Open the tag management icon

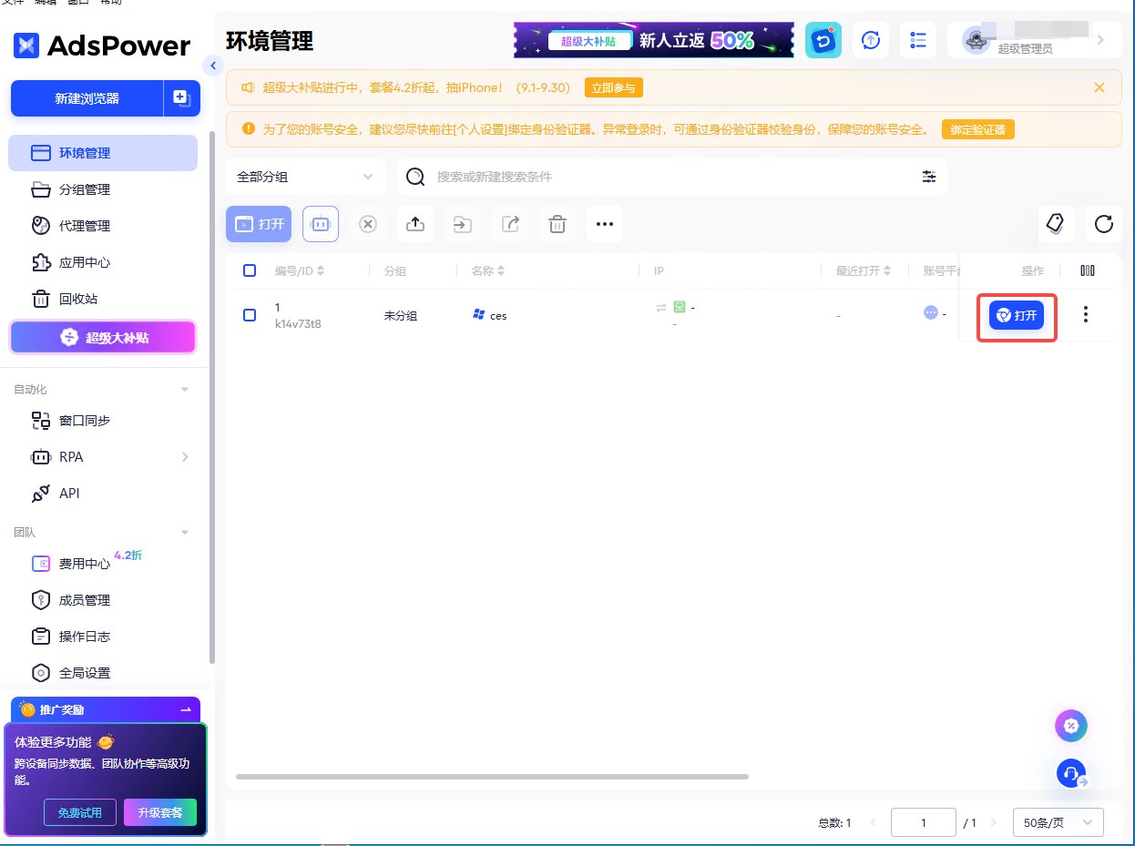1056,224
